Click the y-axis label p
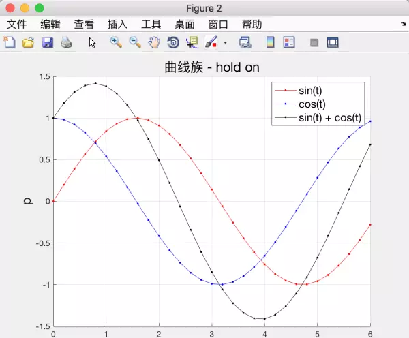The width and height of the screenshot is (409, 338). click(28, 201)
